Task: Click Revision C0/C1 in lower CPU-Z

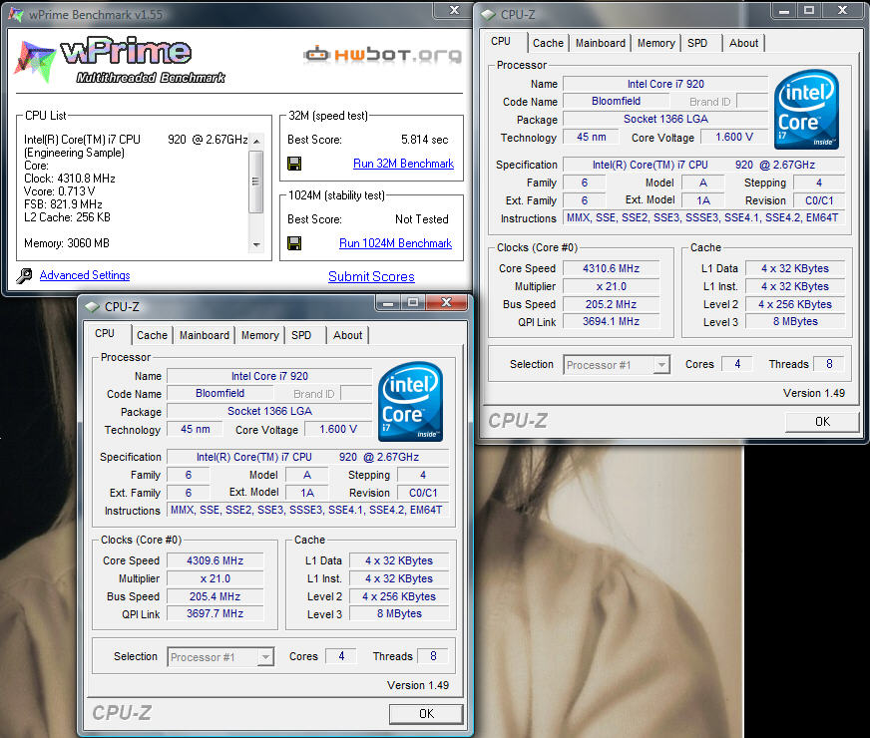Action: point(423,493)
